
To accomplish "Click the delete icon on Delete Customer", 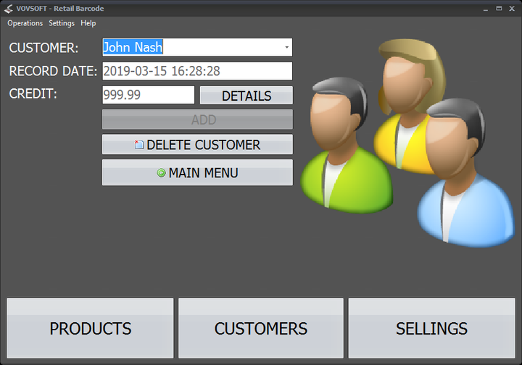I will [x=138, y=145].
